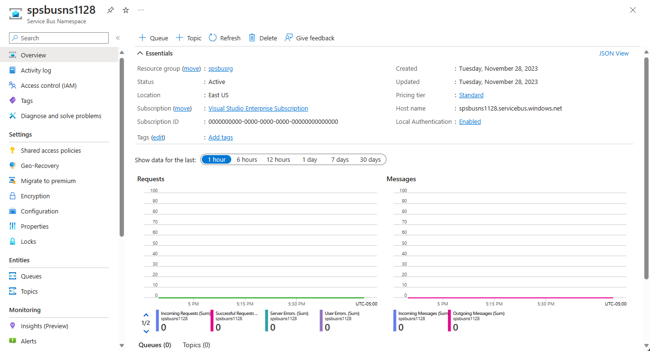Image resolution: width=650 pixels, height=351 pixels.
Task: Add a new Topic from toolbar
Action: tap(188, 38)
